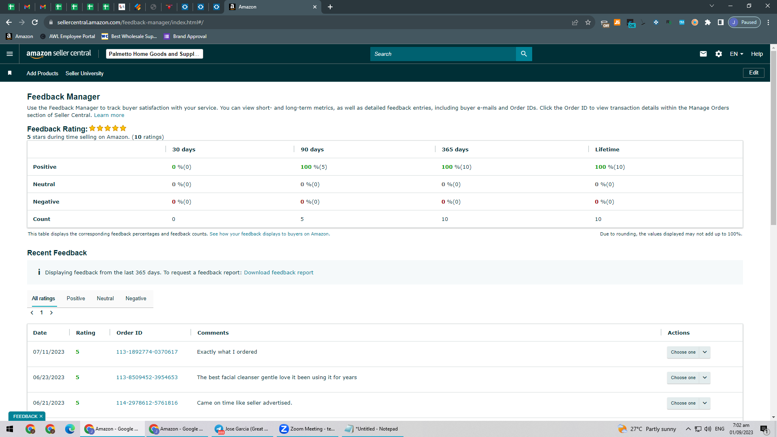This screenshot has height=437, width=777.
Task: Switch to the Neutral feedback tab
Action: click(105, 299)
